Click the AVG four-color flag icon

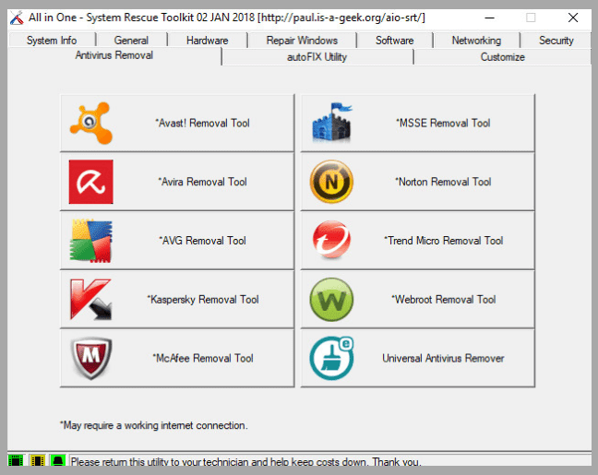90,241
